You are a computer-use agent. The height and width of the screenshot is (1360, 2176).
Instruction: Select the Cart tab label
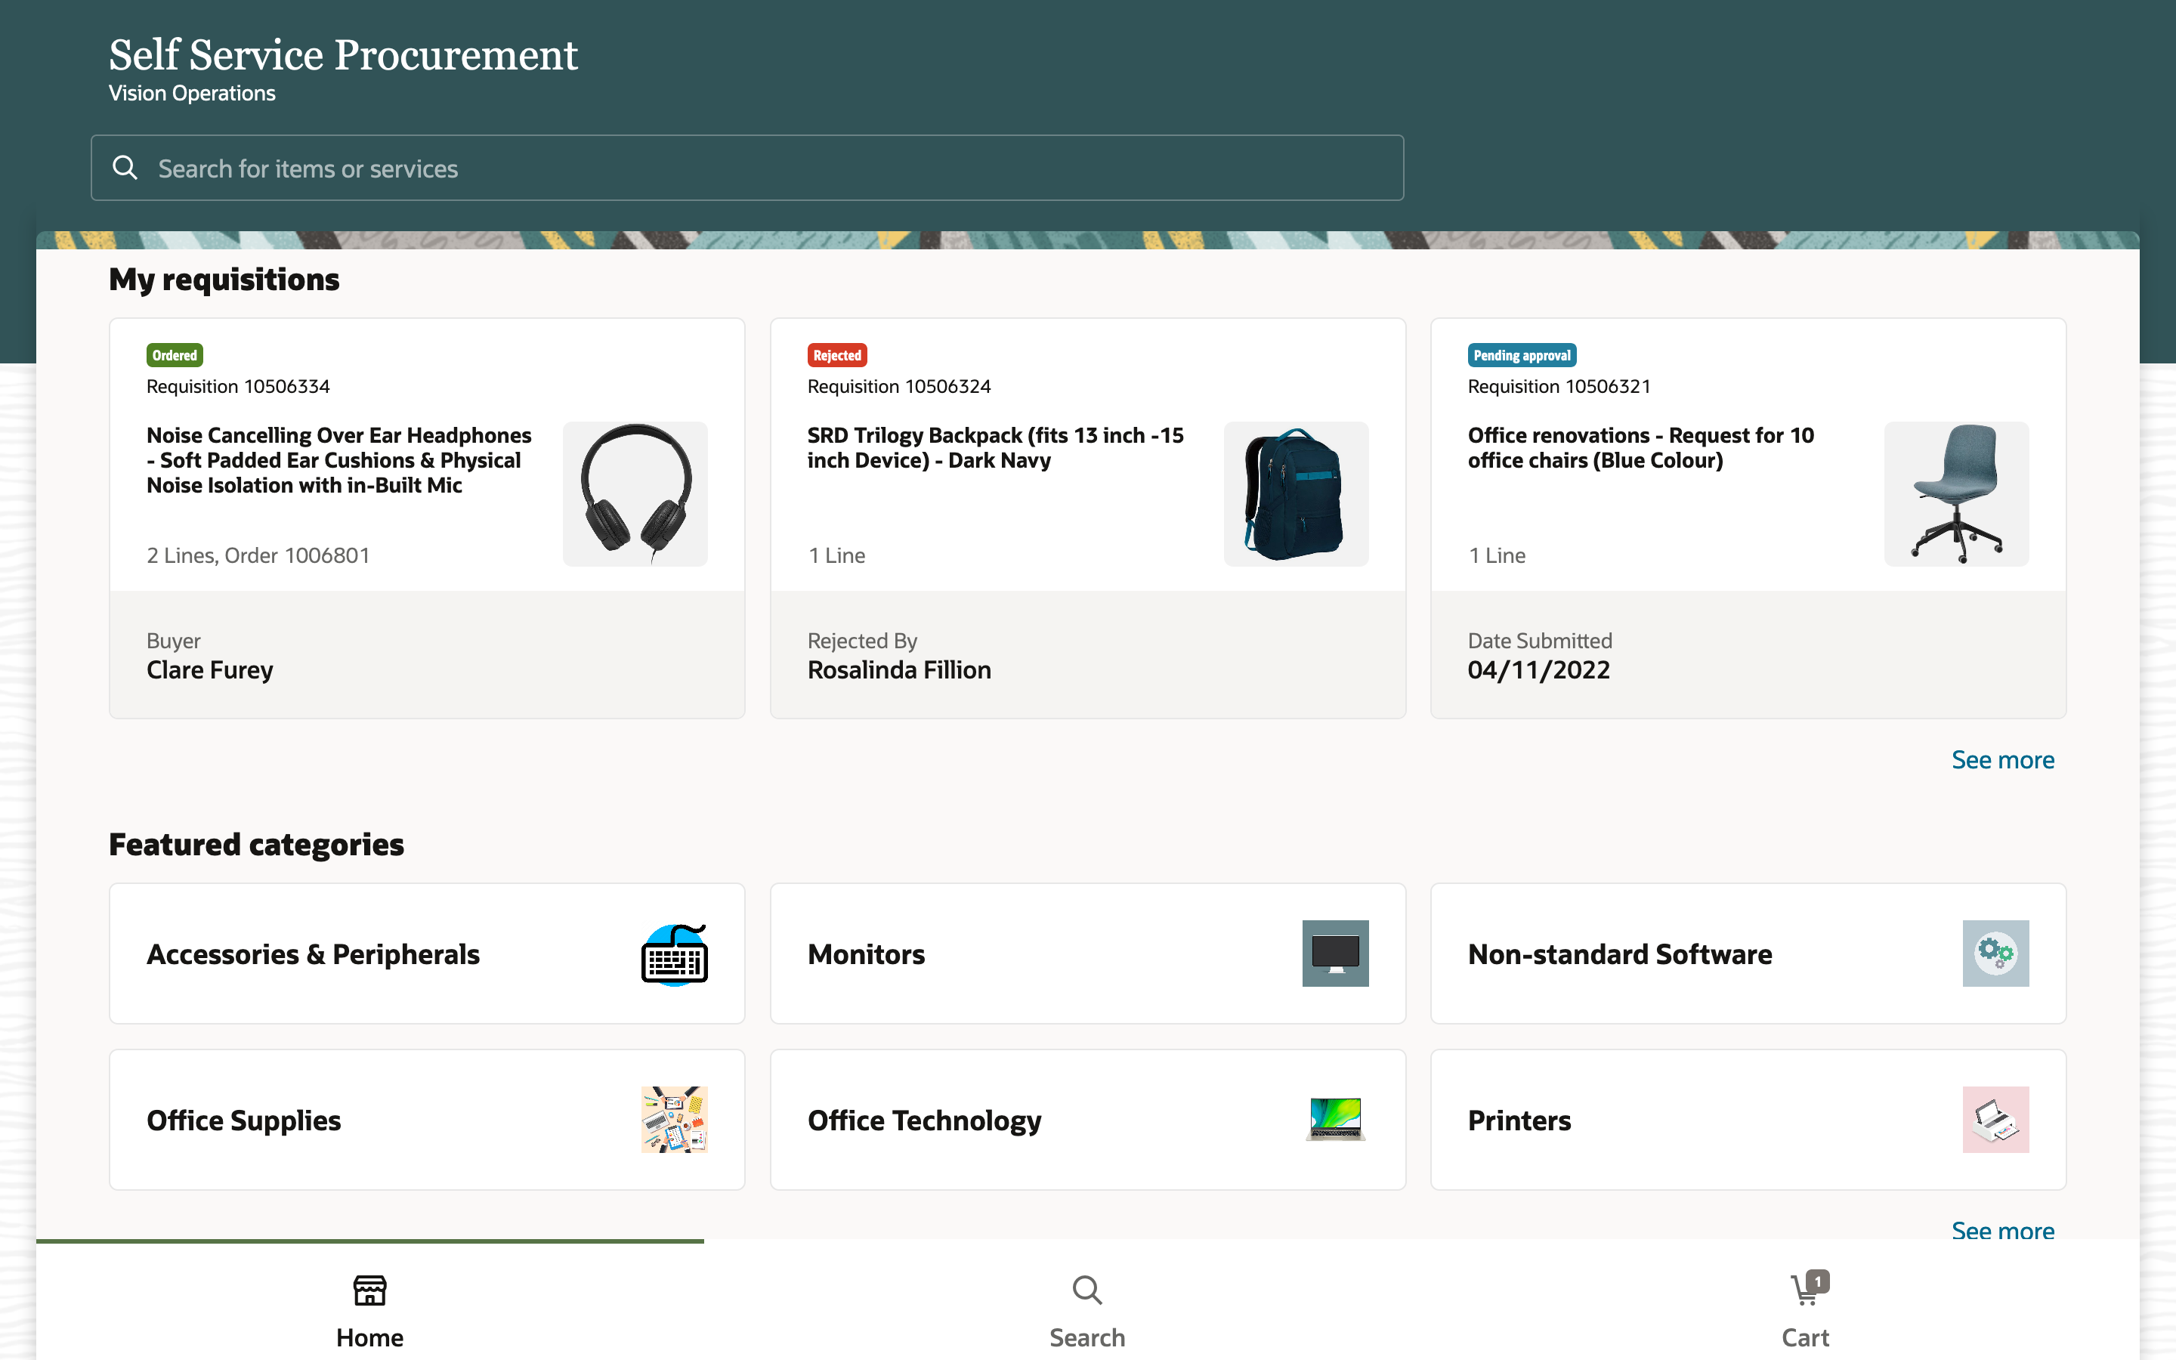[x=1804, y=1337]
